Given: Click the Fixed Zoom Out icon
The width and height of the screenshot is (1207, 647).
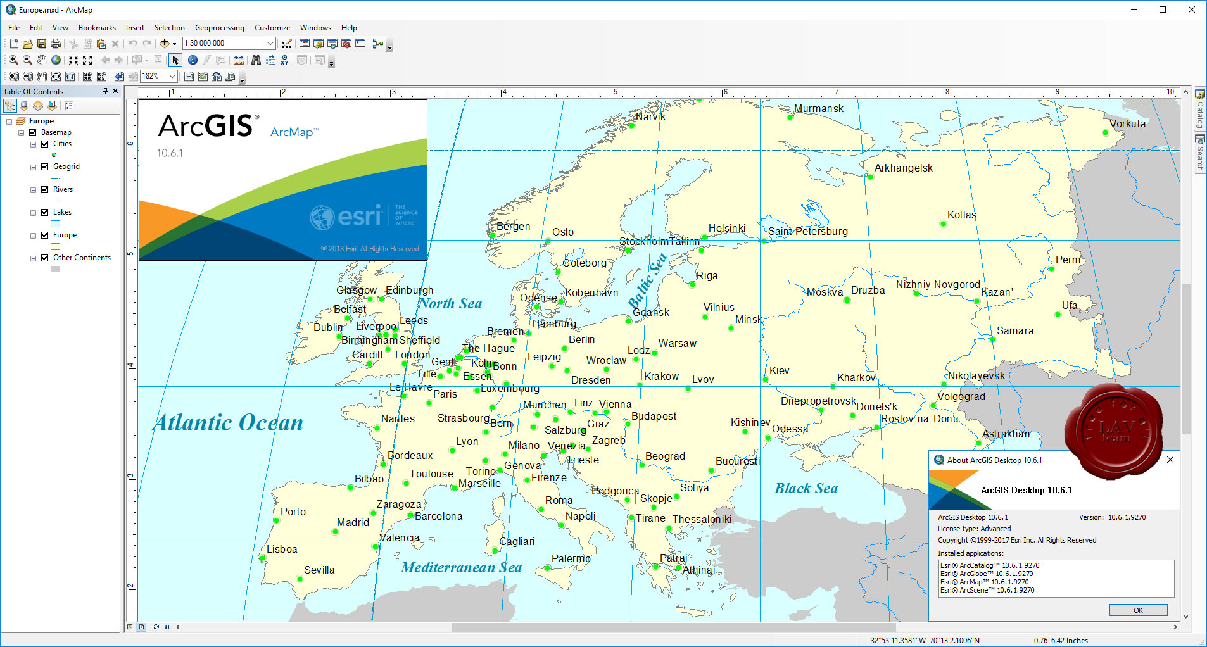Looking at the screenshot, I should (87, 60).
